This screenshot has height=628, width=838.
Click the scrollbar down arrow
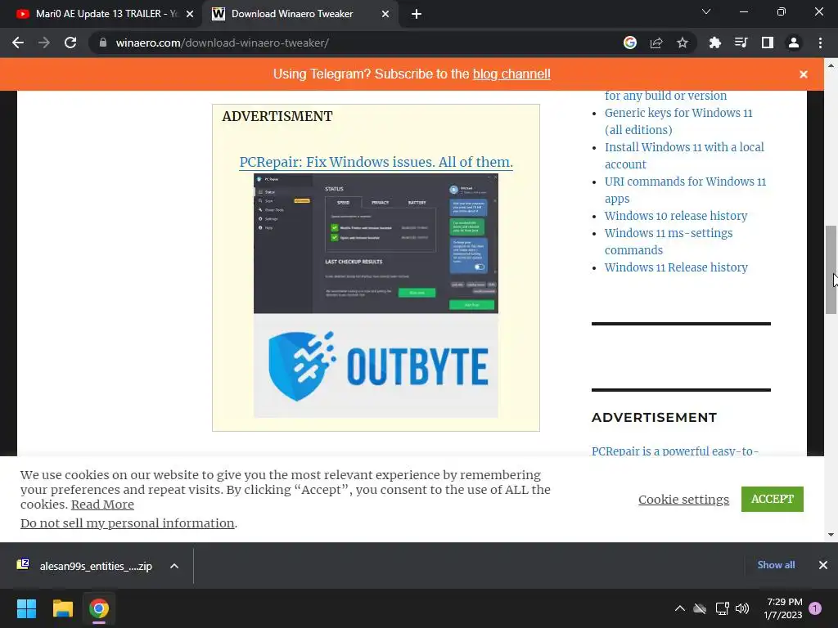[x=831, y=535]
